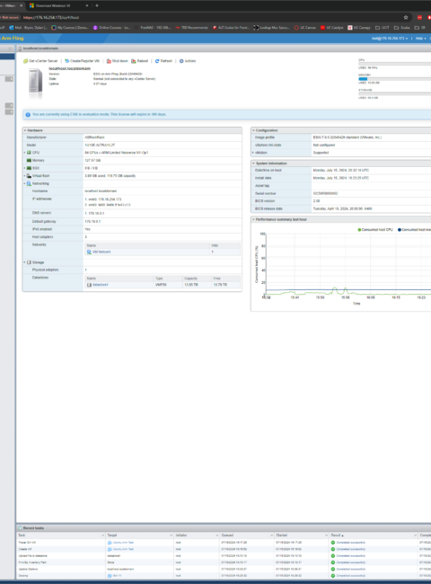Expand the Virtual flash row

coord(25,176)
